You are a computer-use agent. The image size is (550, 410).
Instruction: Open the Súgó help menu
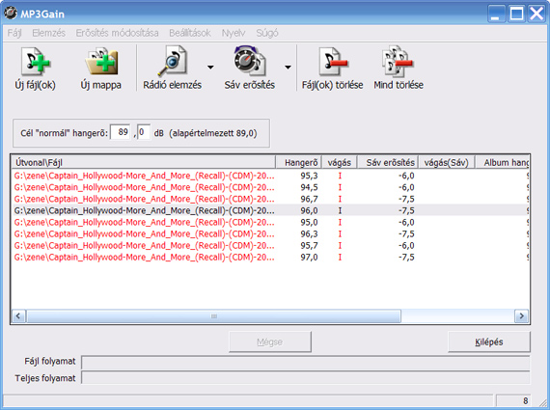267,33
